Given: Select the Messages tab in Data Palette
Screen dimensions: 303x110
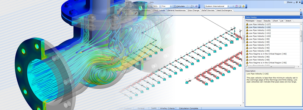Looking at the screenshot, I should pos(250,21).
